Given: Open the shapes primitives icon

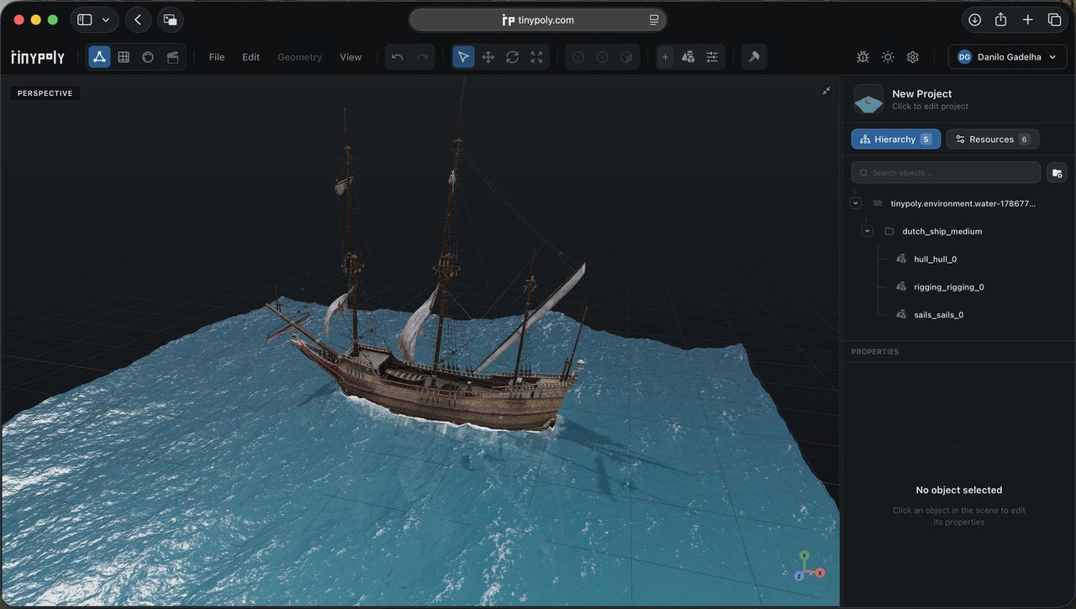Looking at the screenshot, I should (688, 57).
